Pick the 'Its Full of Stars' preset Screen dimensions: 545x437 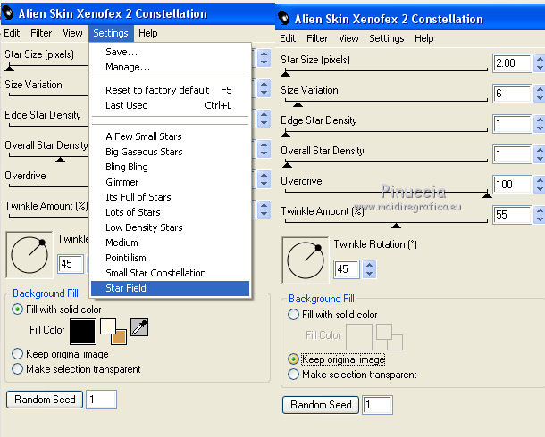click(171, 197)
